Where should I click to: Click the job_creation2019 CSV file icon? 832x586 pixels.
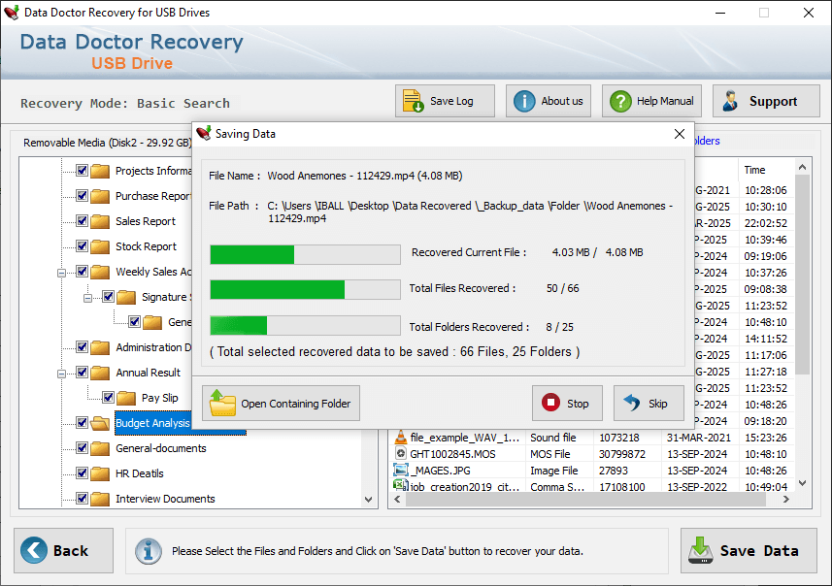[401, 485]
